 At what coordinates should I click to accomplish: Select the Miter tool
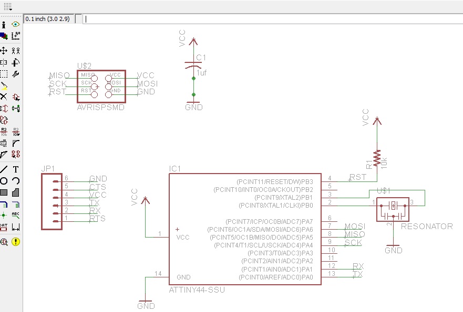coord(16,143)
